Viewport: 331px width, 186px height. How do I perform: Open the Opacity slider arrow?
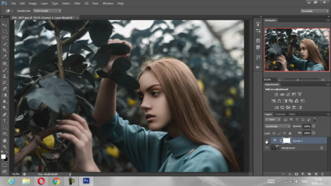[x=314, y=126]
